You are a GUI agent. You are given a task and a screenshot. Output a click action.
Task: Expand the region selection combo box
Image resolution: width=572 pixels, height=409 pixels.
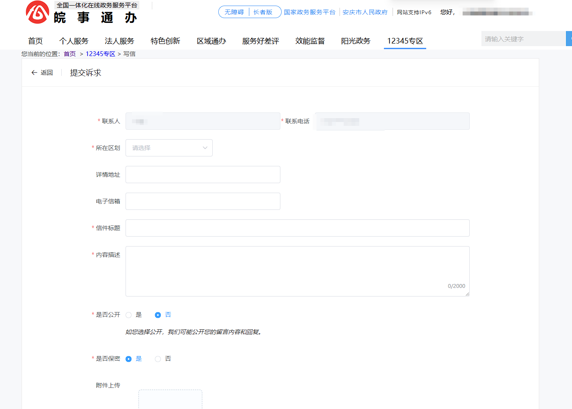pyautogui.click(x=169, y=147)
